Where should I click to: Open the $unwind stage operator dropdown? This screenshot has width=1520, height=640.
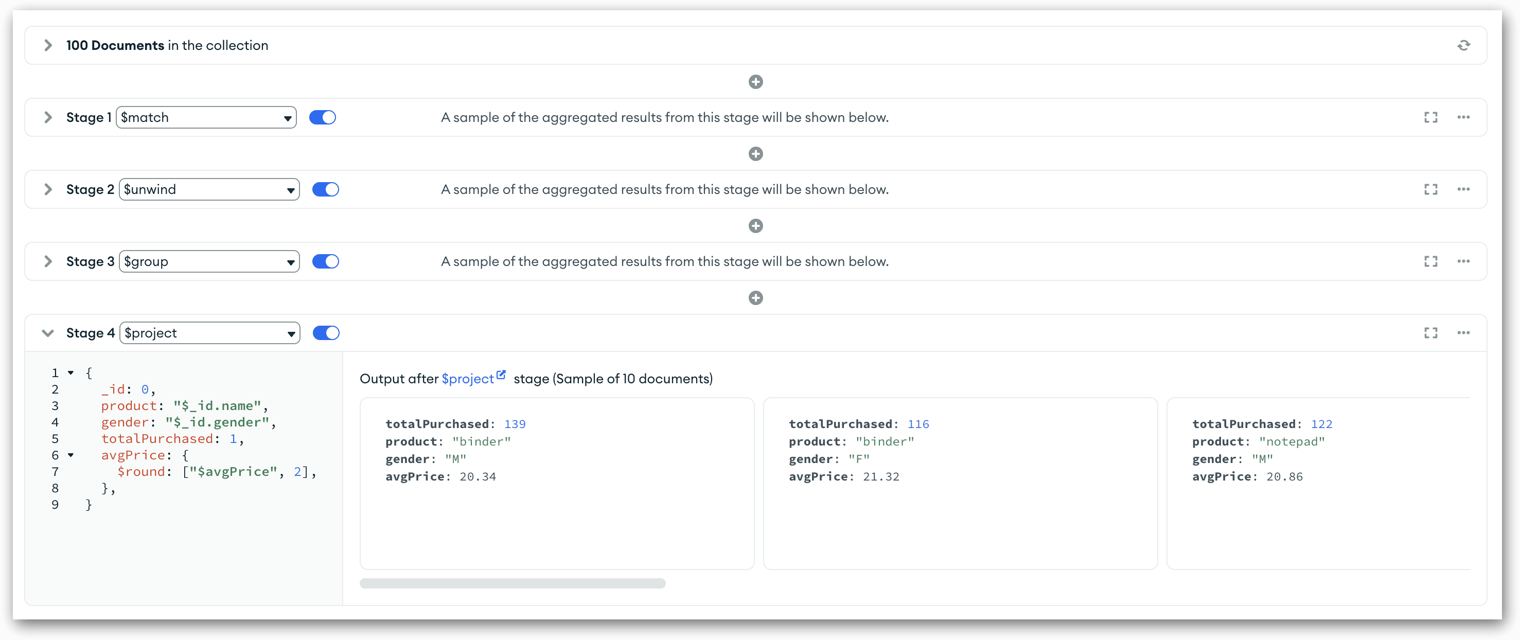click(209, 189)
